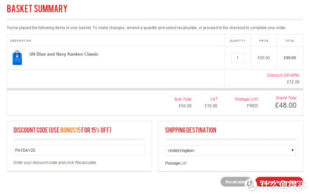Proceed to checkout via red button
The height and width of the screenshot is (194, 309).
tap(279, 182)
